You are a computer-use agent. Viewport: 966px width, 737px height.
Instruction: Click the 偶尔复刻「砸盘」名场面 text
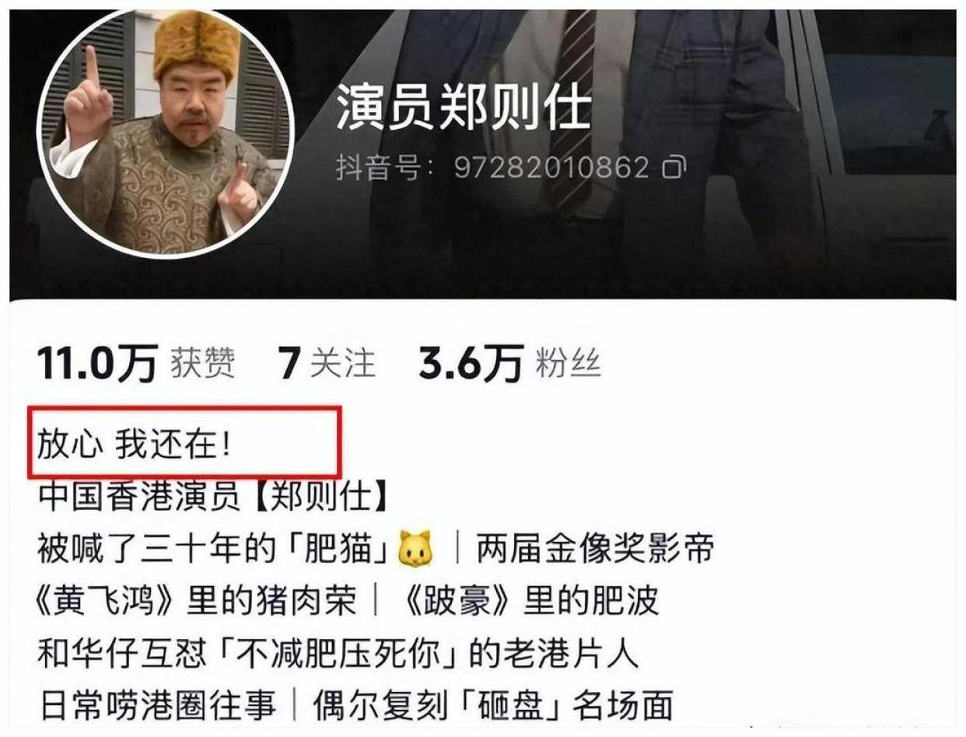pos(492,705)
